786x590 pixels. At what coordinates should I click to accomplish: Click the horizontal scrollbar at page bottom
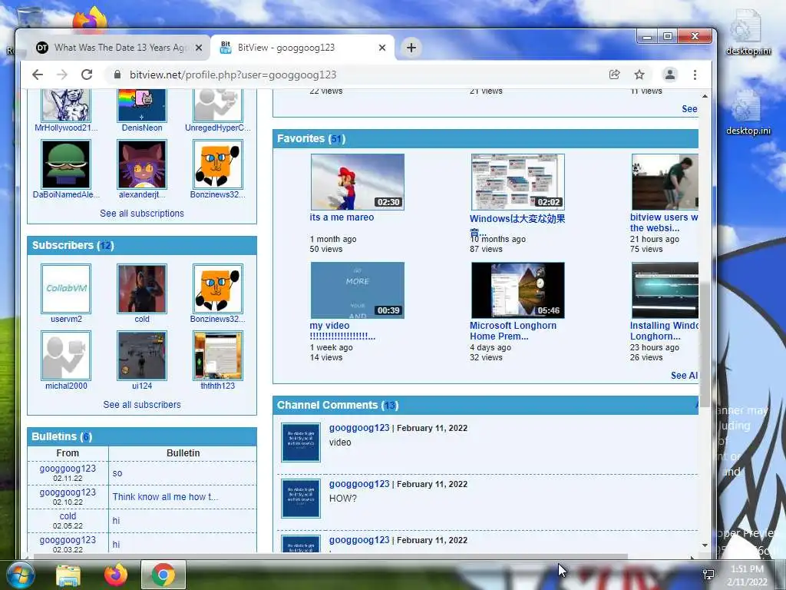(x=331, y=556)
